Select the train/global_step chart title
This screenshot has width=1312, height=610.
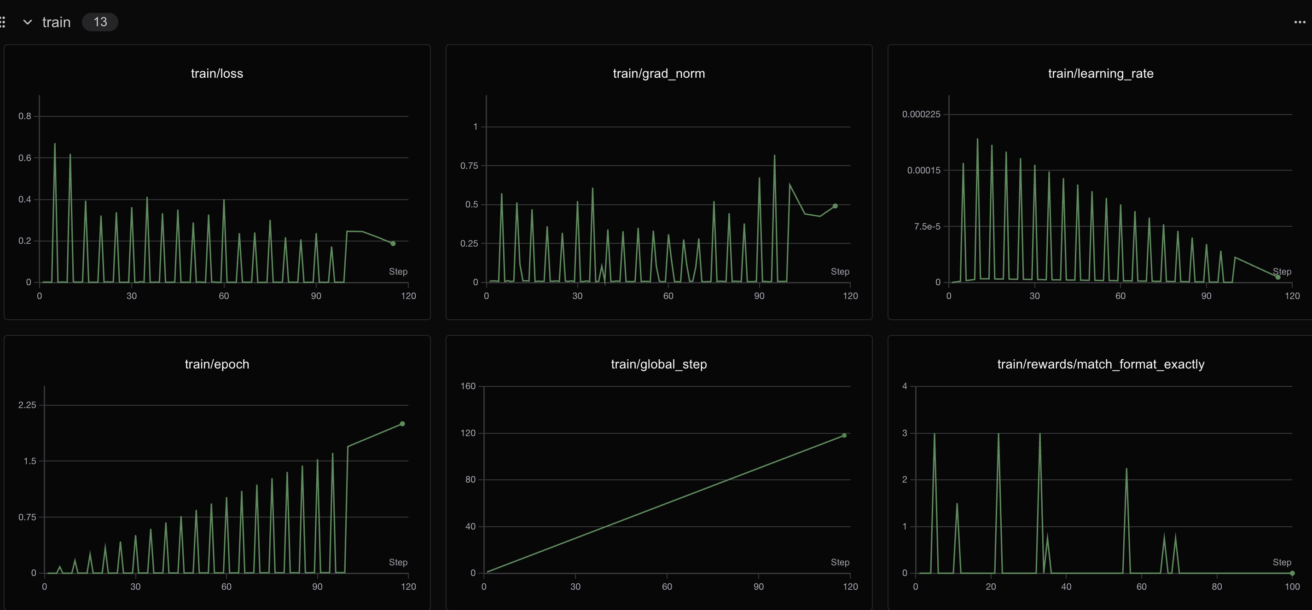click(658, 364)
